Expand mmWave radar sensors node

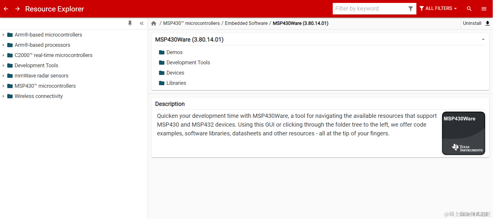(3, 76)
